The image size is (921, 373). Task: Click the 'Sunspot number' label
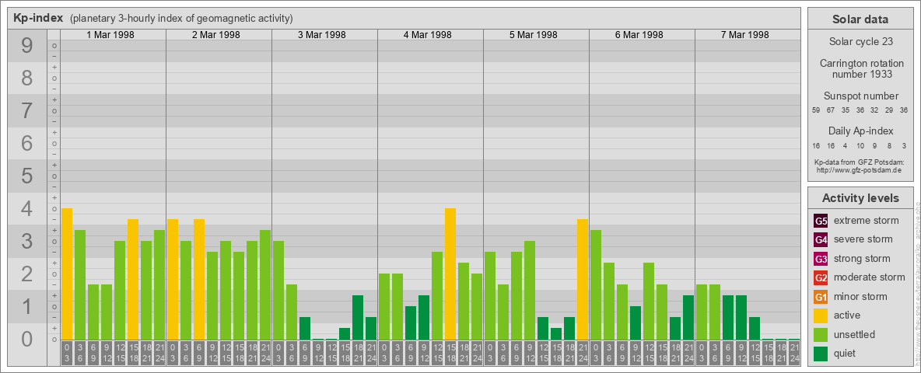pyautogui.click(x=860, y=96)
